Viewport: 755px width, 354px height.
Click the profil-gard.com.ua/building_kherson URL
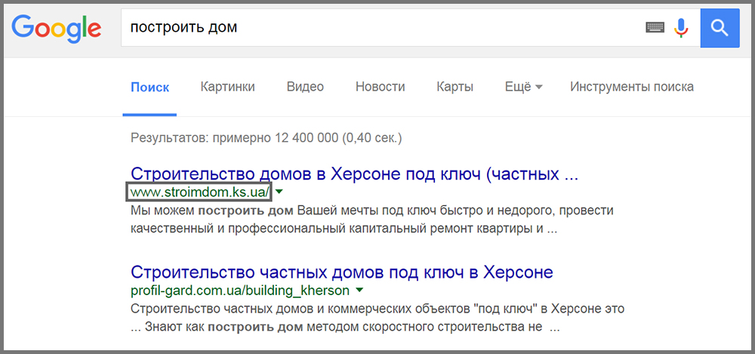[x=240, y=290]
